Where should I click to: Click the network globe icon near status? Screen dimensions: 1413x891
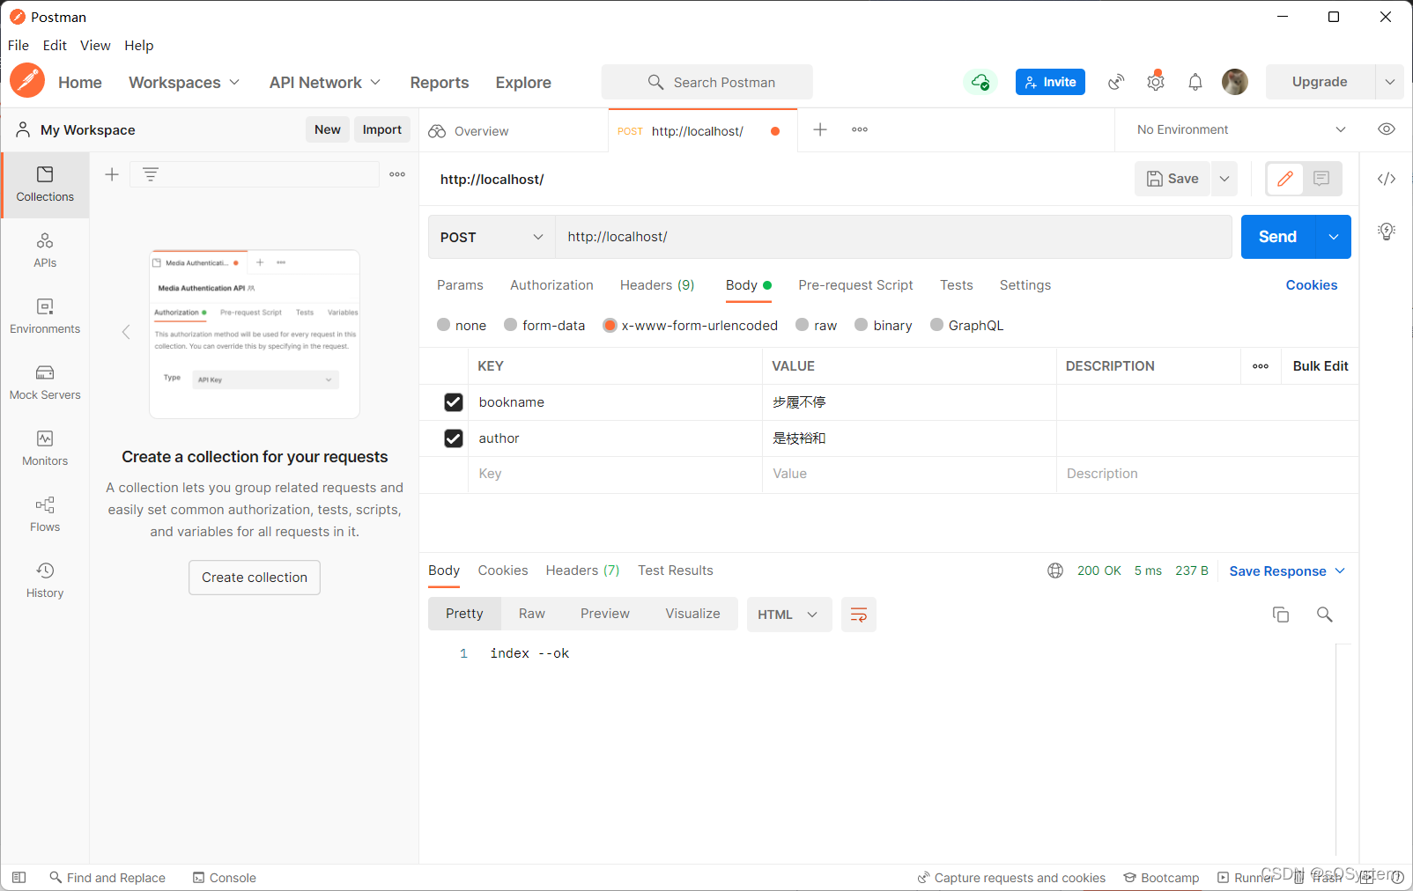pos(1055,571)
